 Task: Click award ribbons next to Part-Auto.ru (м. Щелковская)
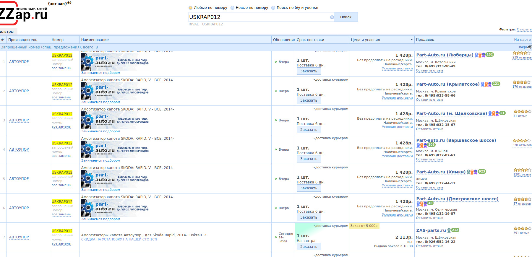493,113
